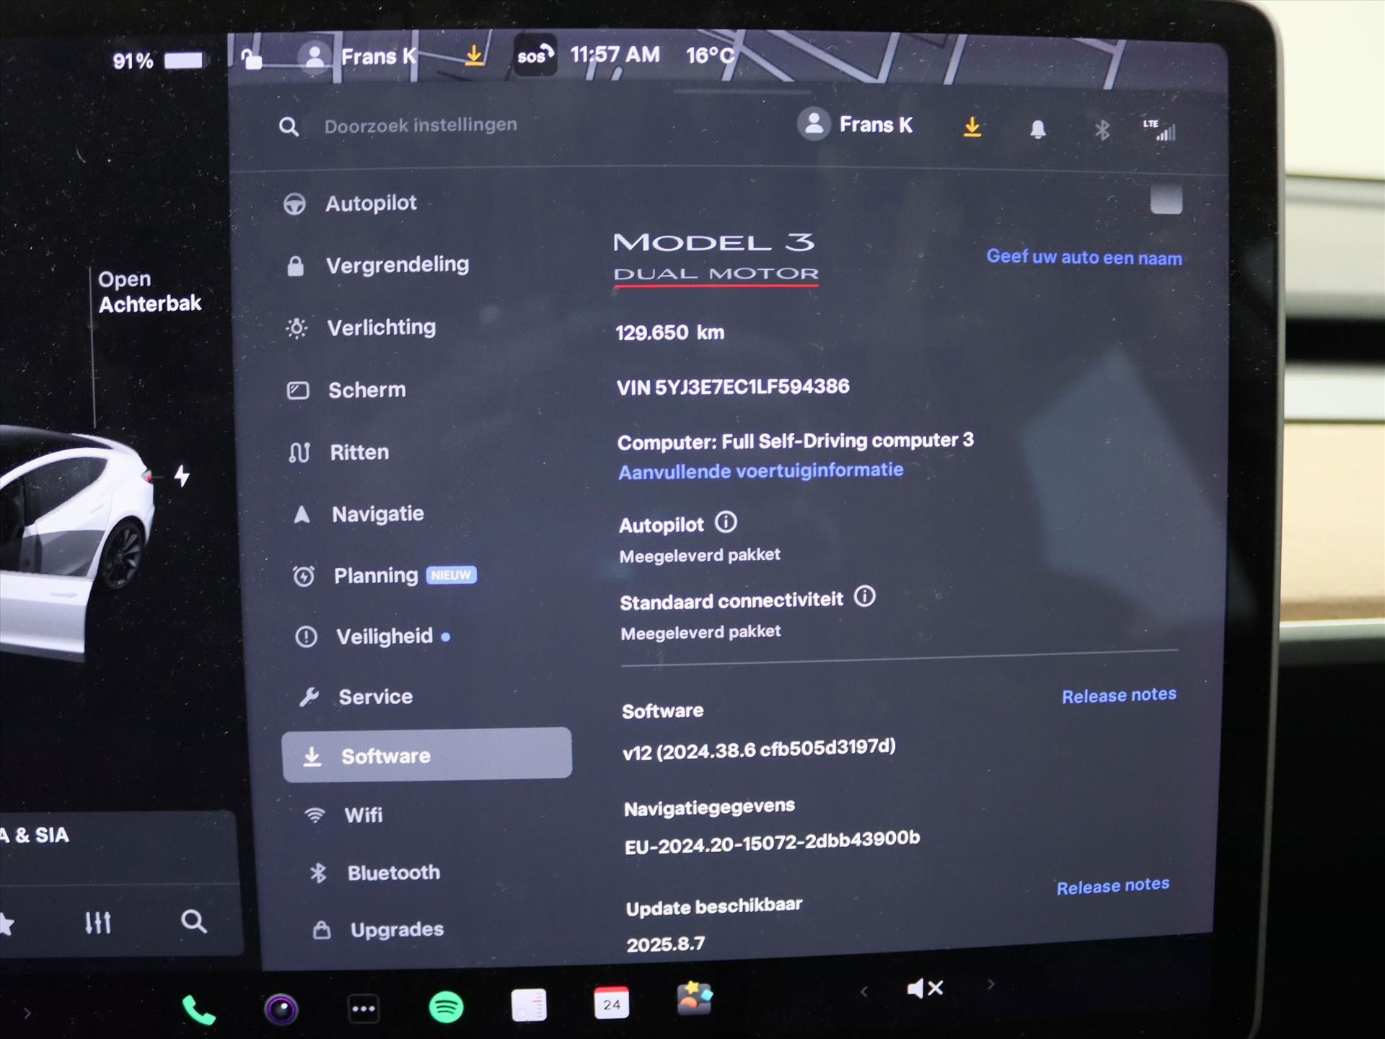Screen dimensions: 1385x1039
Task: Tap the map data version EU-2024.20-15072-2dbb43900b
Action: (772, 842)
